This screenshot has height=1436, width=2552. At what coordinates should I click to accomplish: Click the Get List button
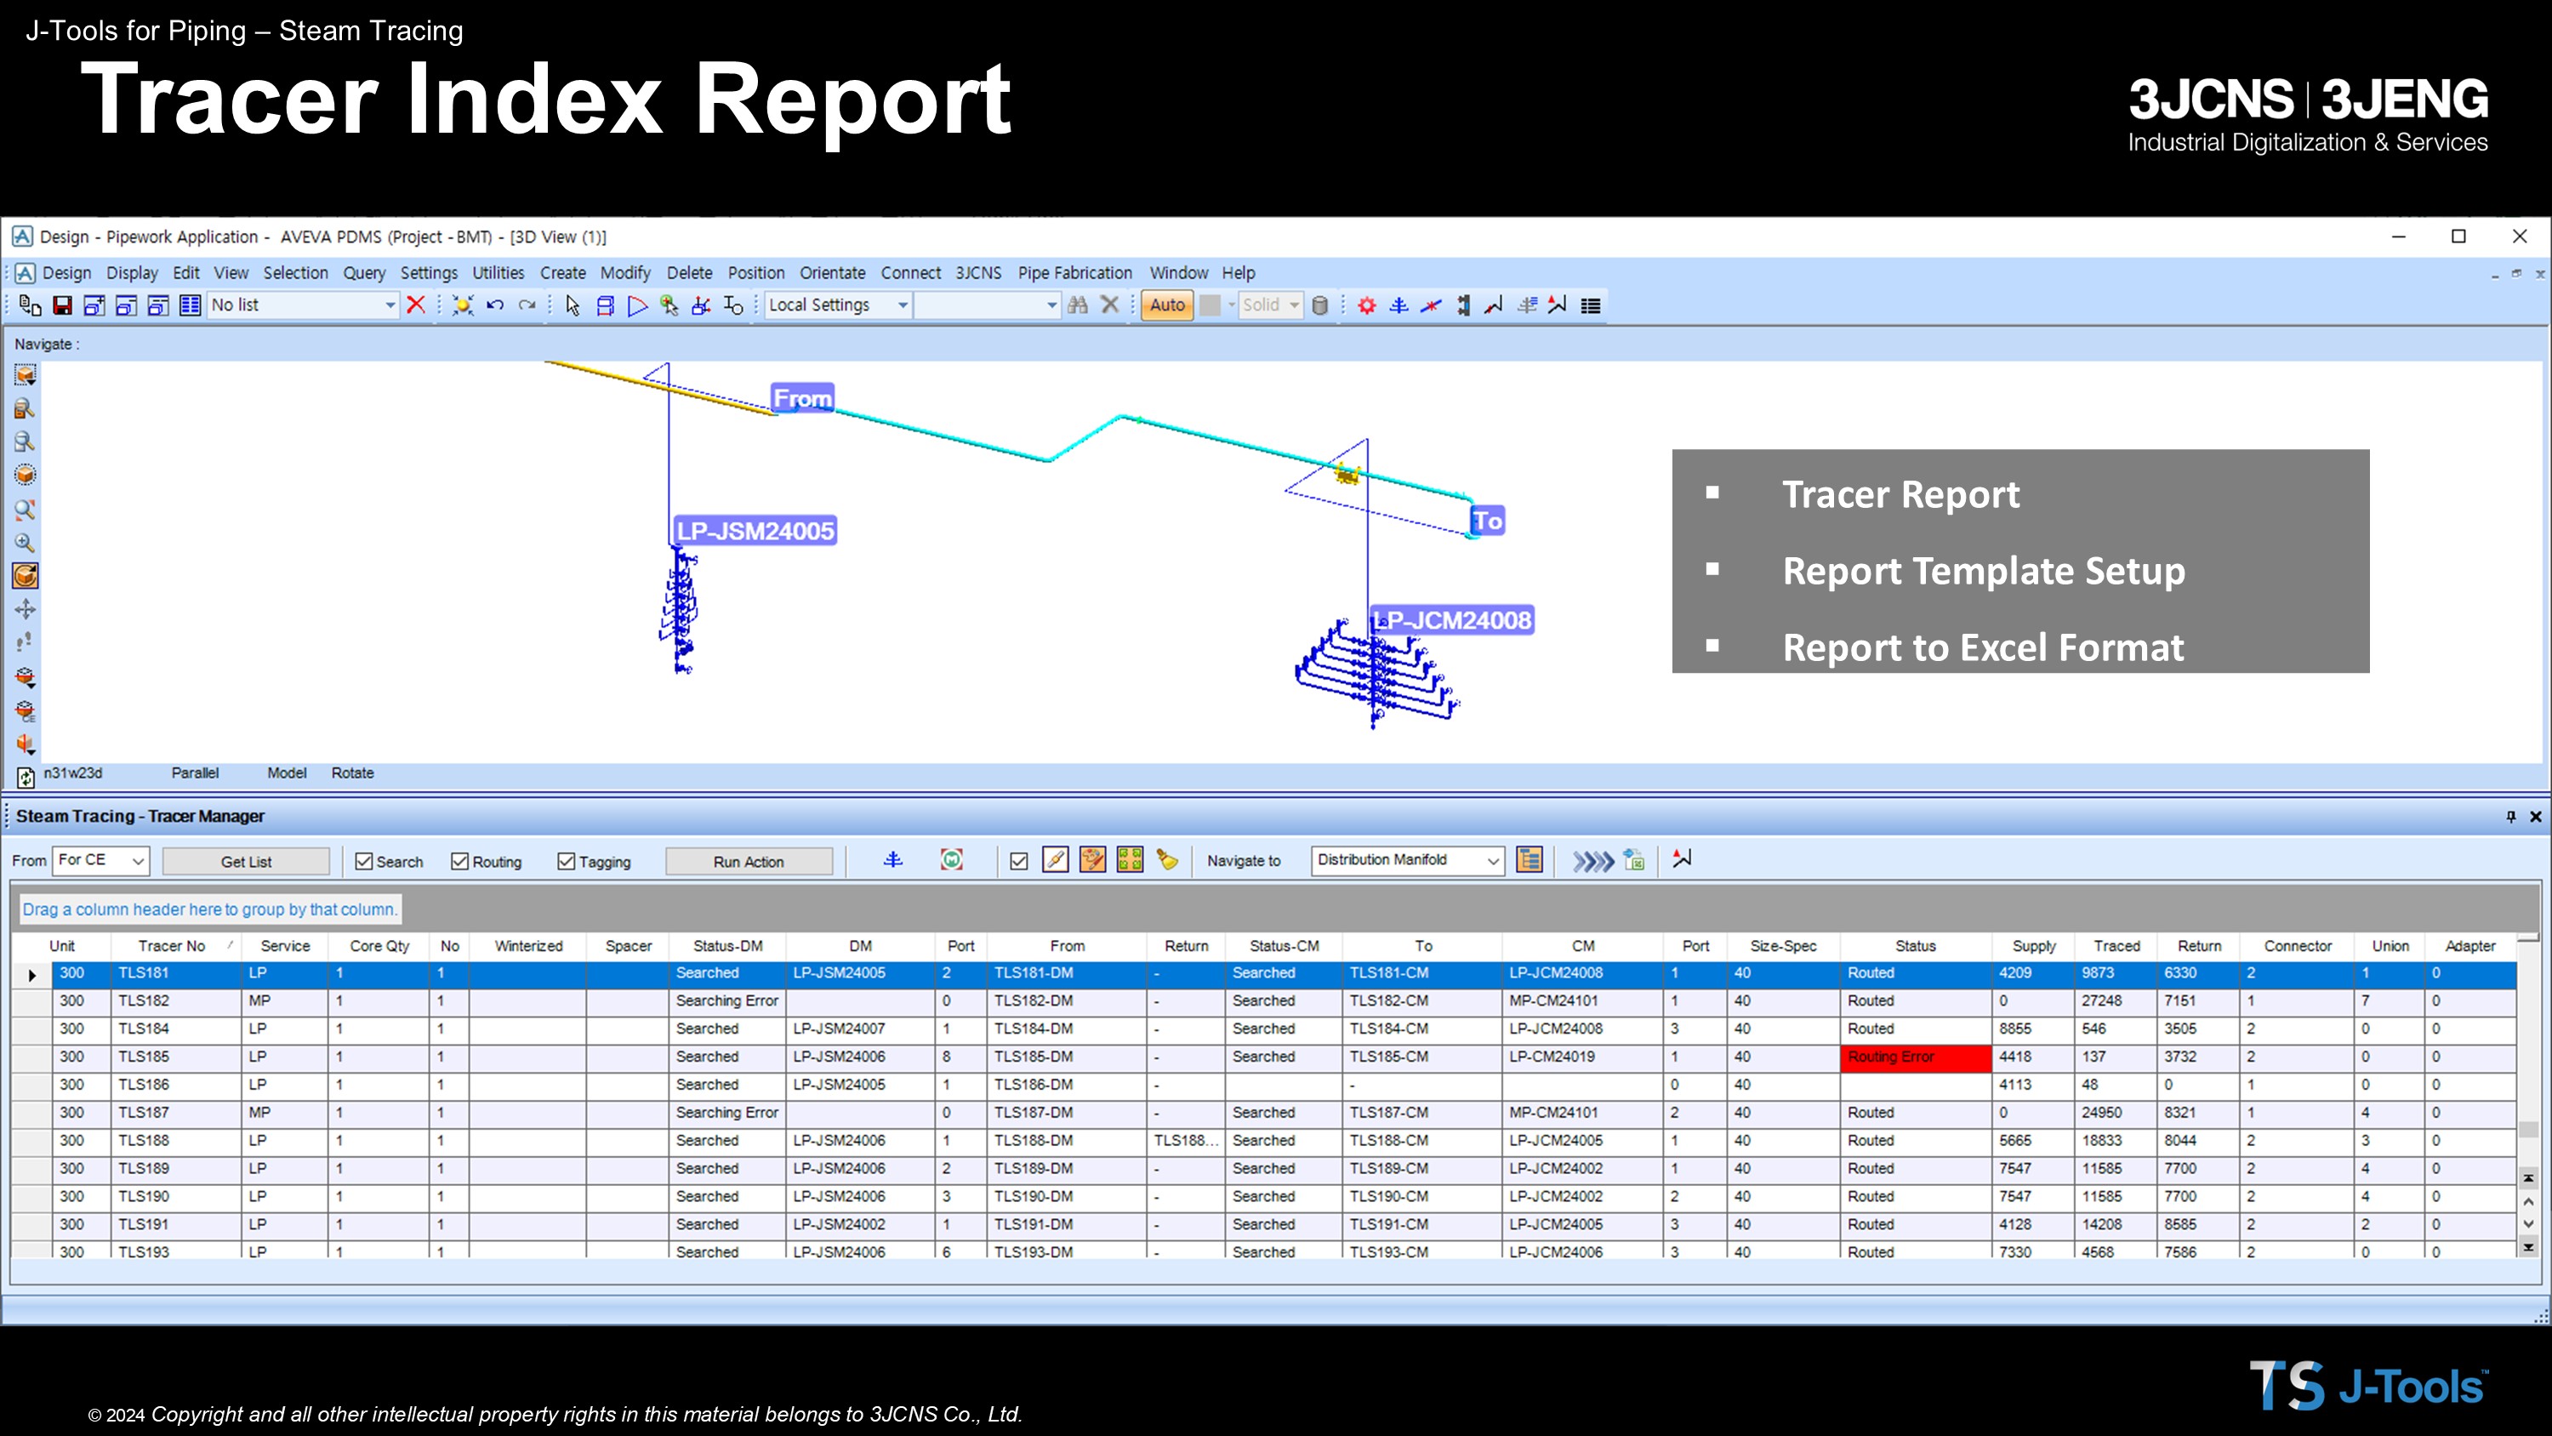(x=246, y=861)
